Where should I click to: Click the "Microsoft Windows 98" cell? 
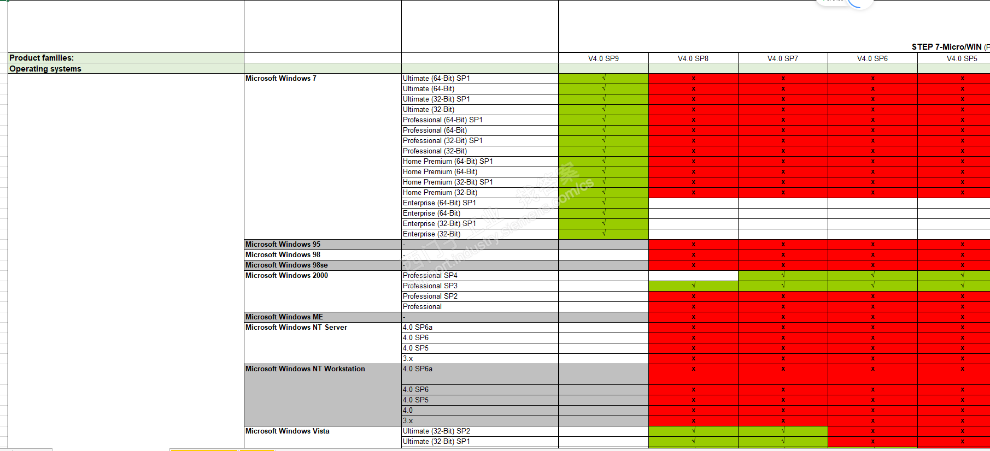(x=323, y=255)
